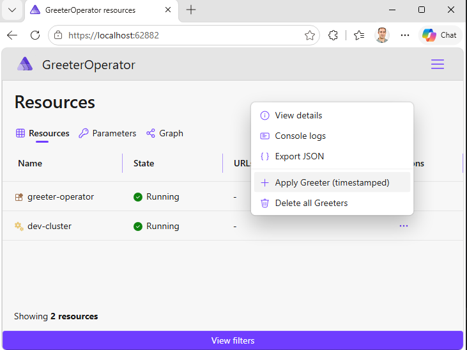
Task: Switch to the Parameters tab
Action: click(107, 133)
